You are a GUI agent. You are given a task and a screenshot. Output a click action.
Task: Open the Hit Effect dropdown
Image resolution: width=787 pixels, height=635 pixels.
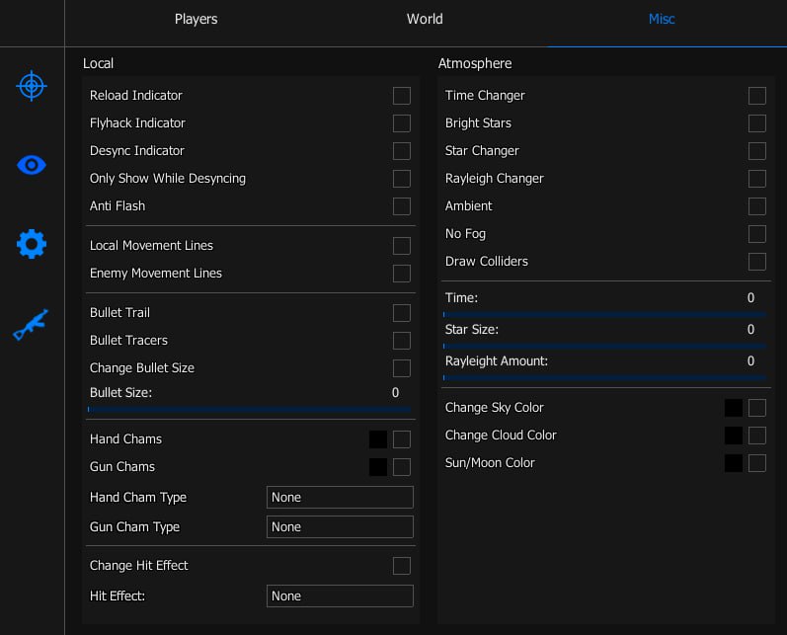340,595
